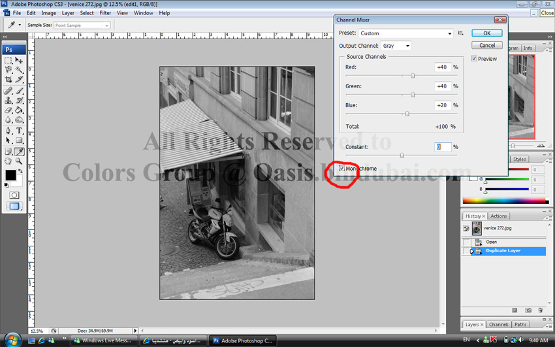Select the Notes tool
This screenshot has width=555, height=347.
click(x=8, y=152)
